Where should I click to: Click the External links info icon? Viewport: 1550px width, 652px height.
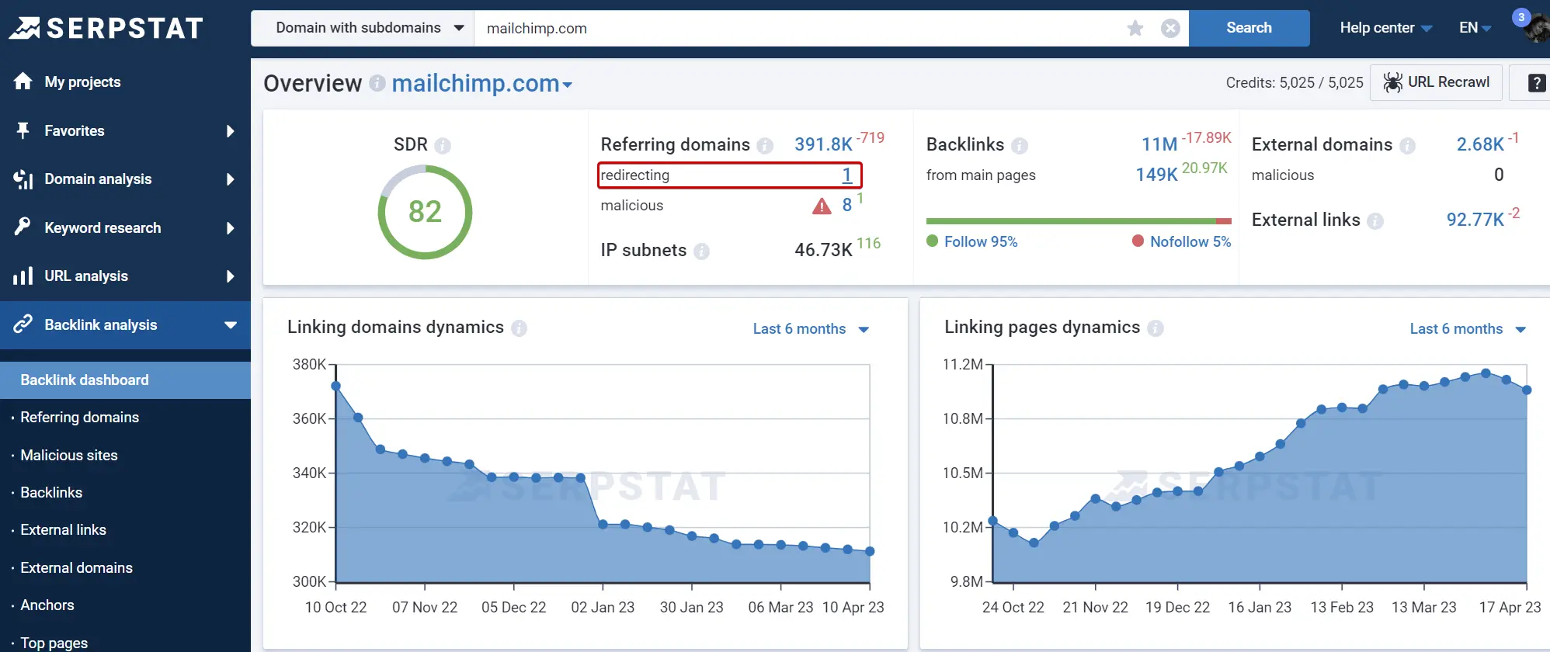click(1375, 221)
